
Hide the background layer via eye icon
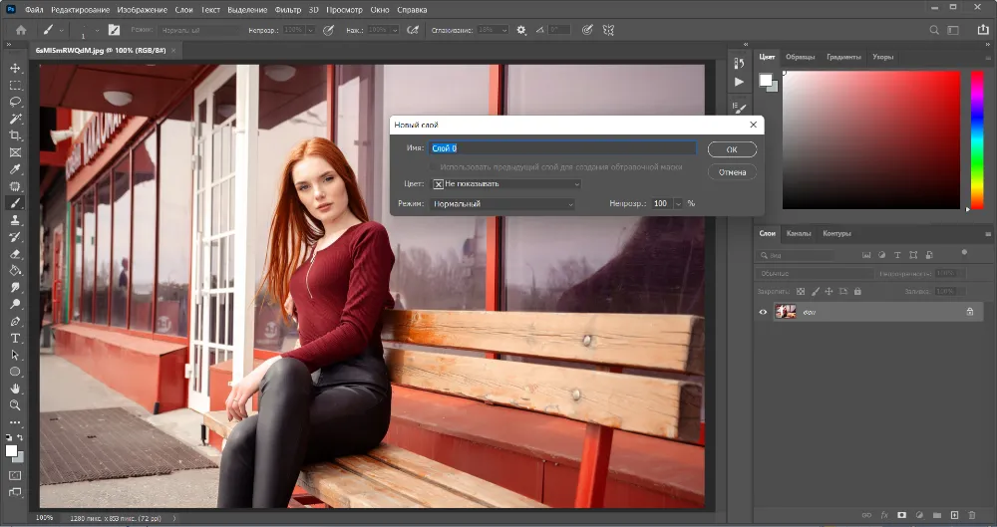click(x=764, y=312)
